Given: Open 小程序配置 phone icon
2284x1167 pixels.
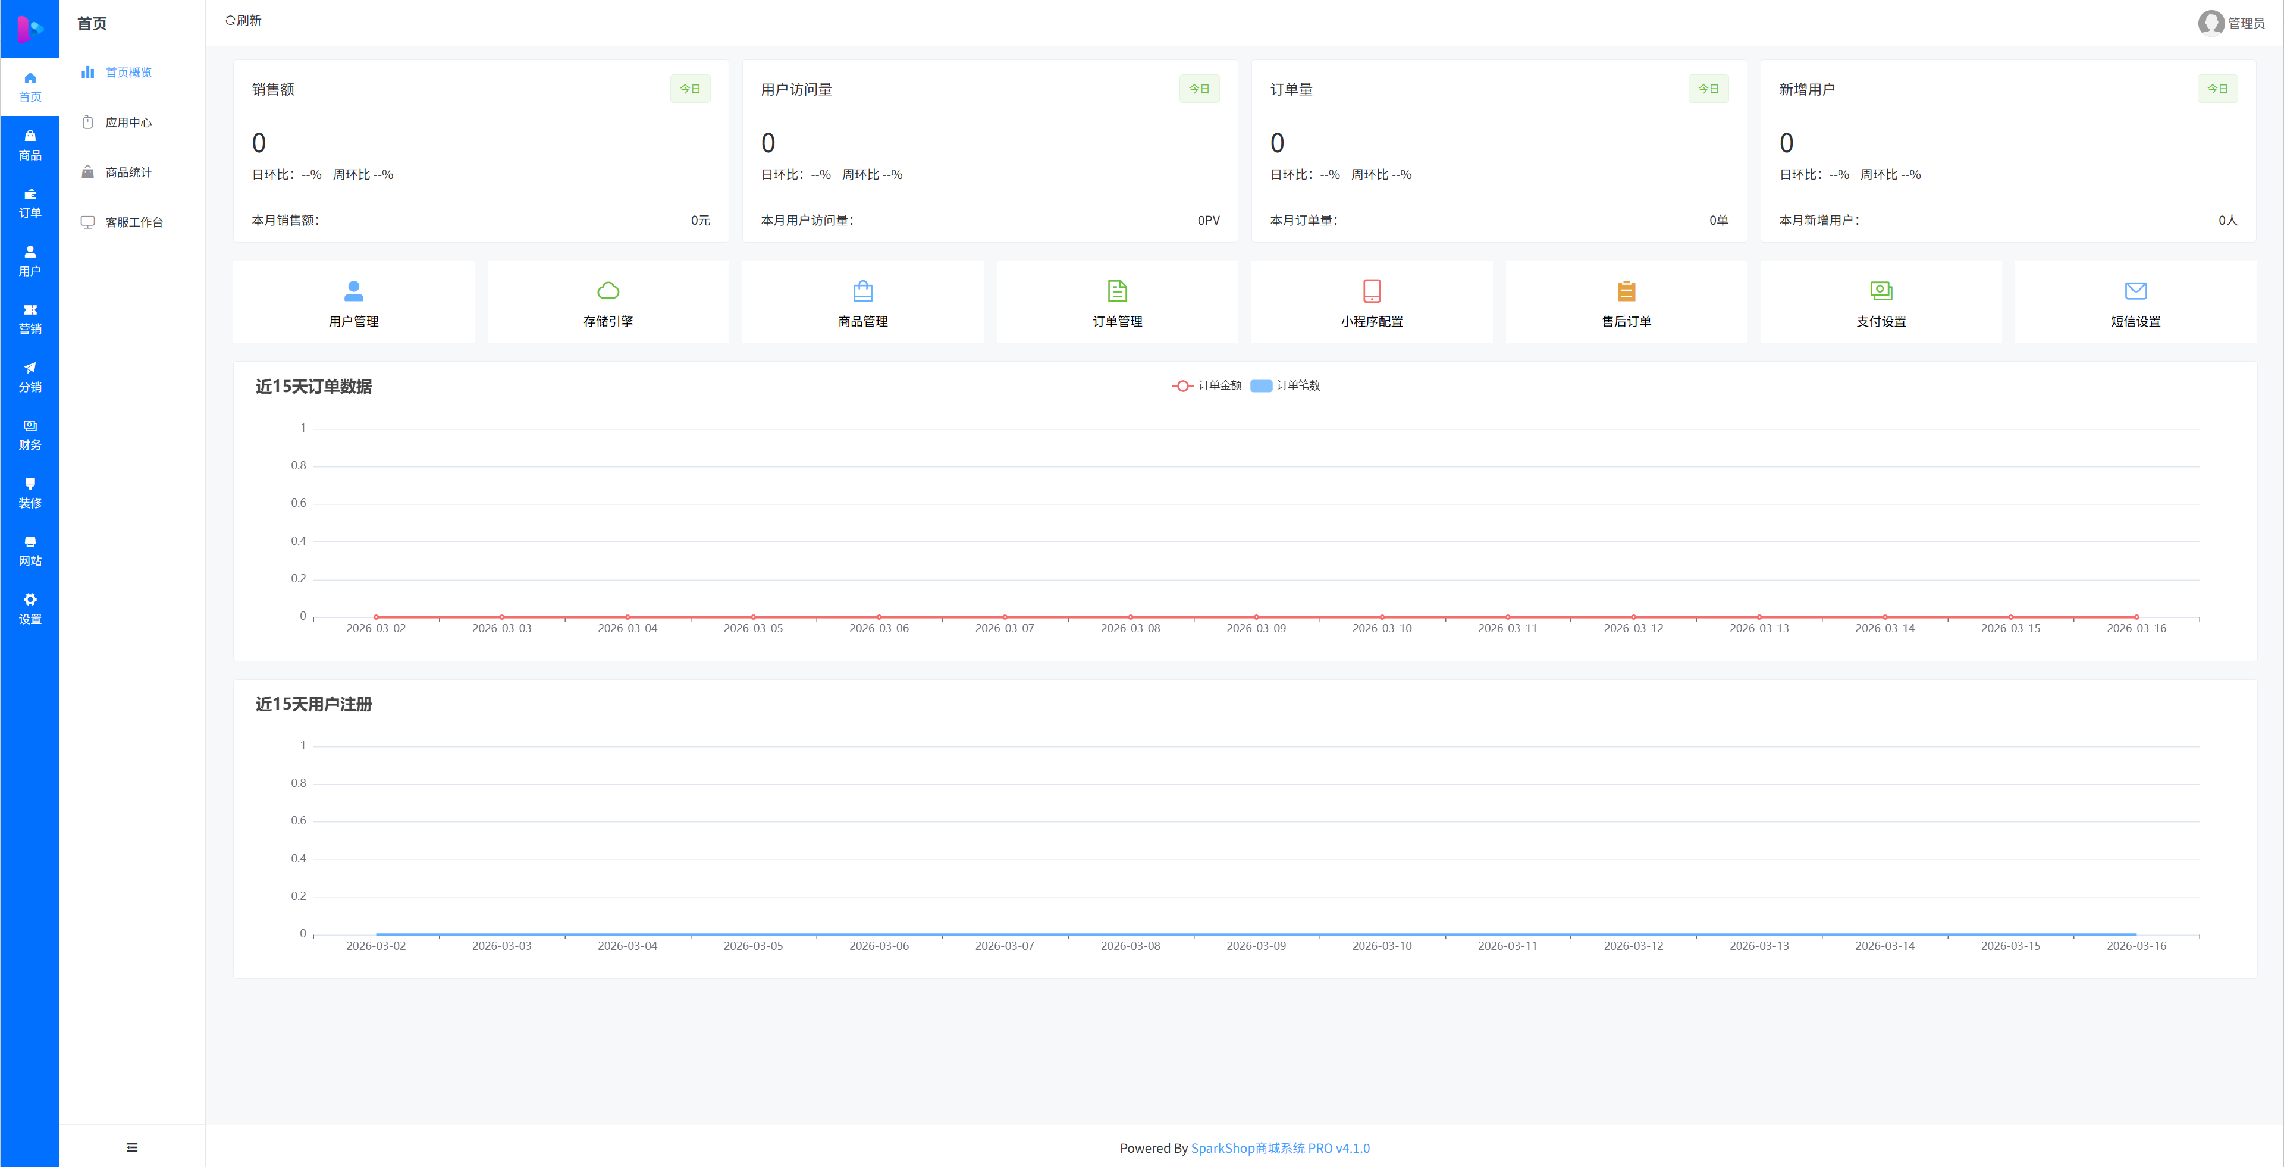Looking at the screenshot, I should (x=1371, y=291).
